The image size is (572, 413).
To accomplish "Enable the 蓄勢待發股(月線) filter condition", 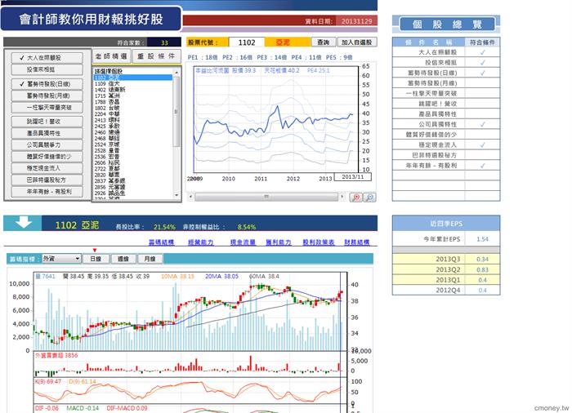I will 47,95.
